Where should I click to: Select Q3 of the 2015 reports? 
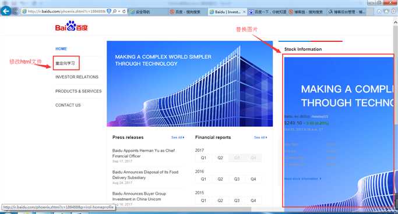(237, 200)
